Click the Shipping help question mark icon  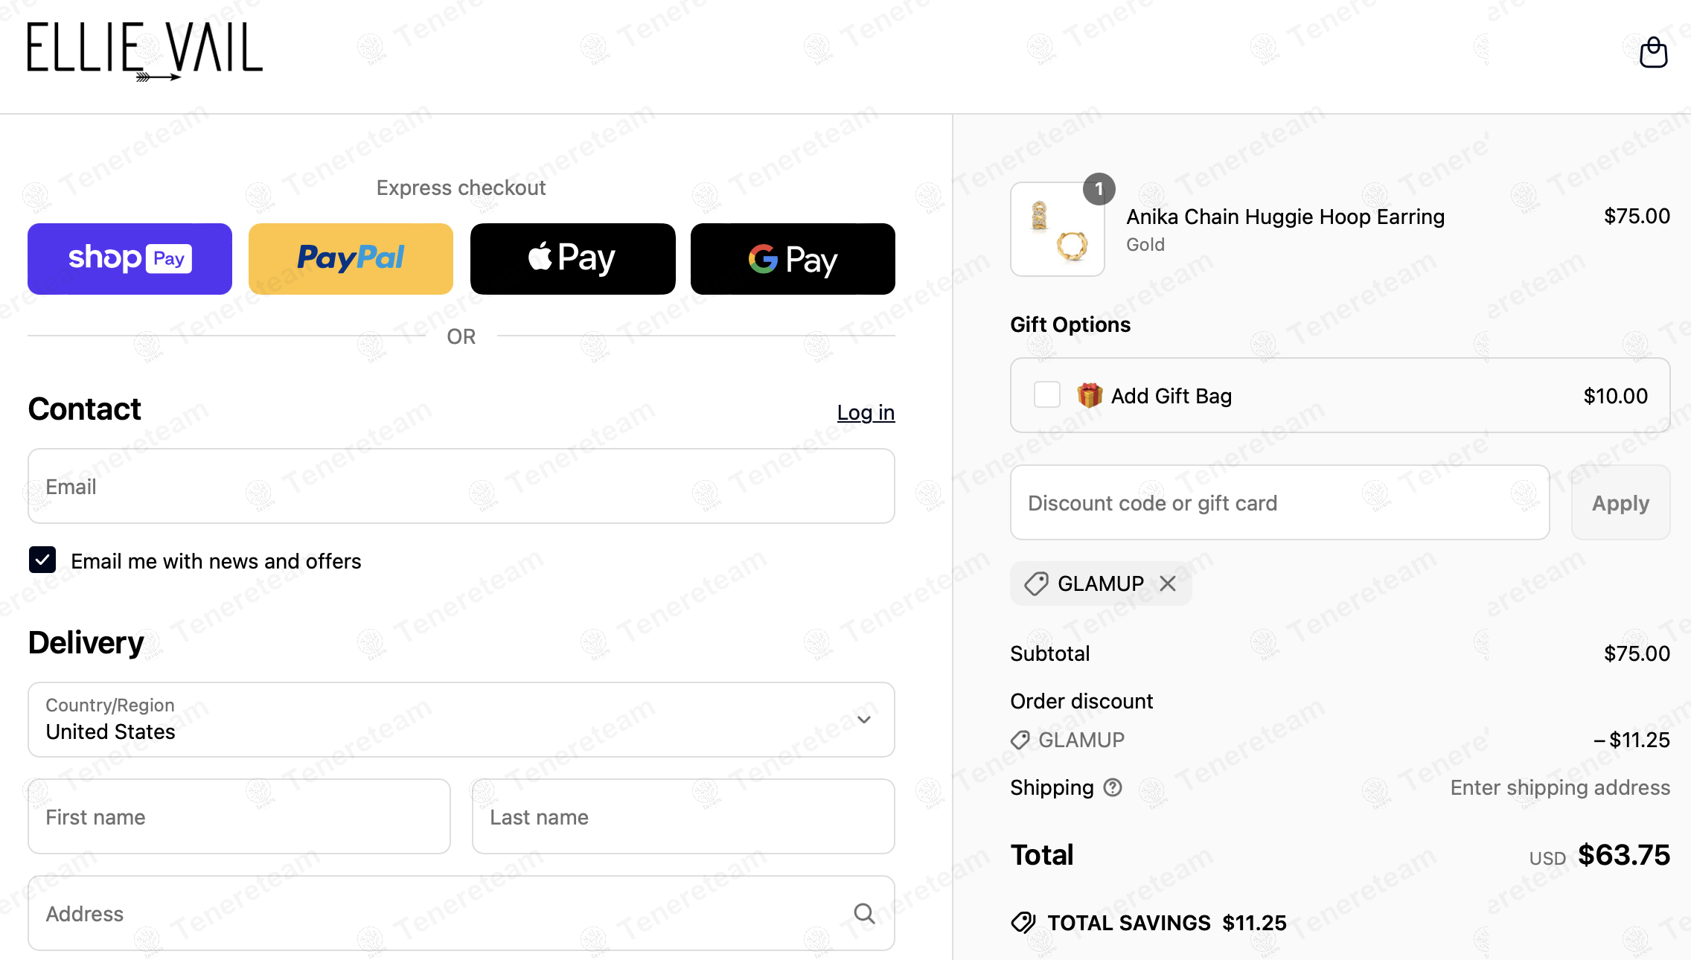point(1113,787)
